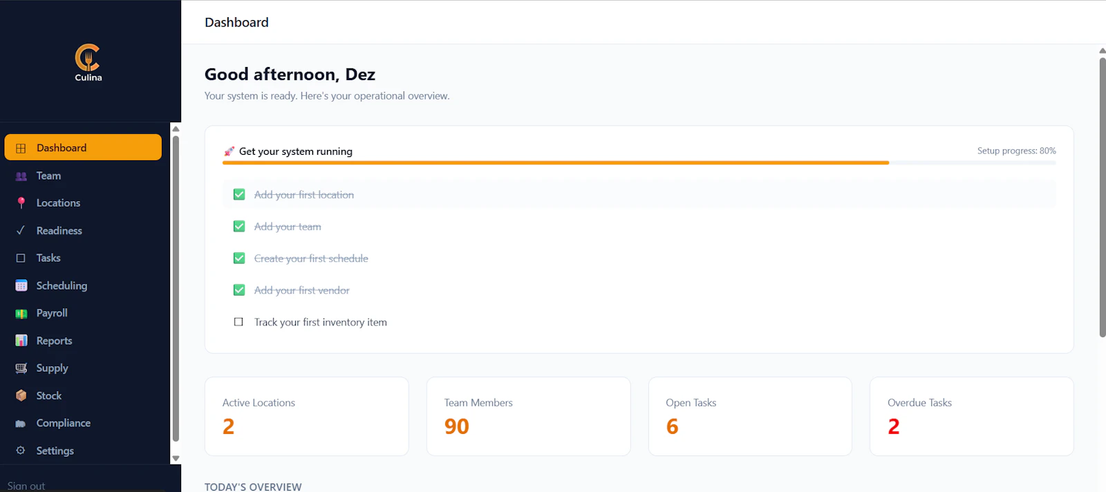Select Readiness in the sidebar
Screen dimensions: 1106x492
pyautogui.click(x=83, y=231)
